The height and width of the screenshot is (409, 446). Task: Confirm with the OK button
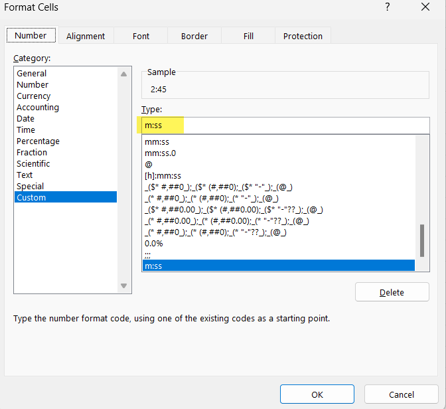pyautogui.click(x=317, y=394)
